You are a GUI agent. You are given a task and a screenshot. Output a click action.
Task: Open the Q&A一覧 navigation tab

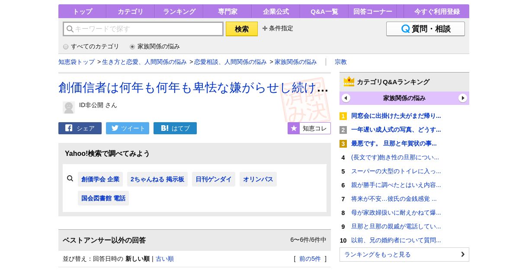click(x=324, y=11)
